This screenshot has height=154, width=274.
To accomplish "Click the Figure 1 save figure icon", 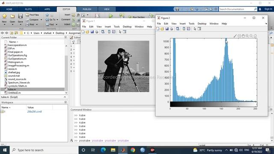I will [92, 32].
